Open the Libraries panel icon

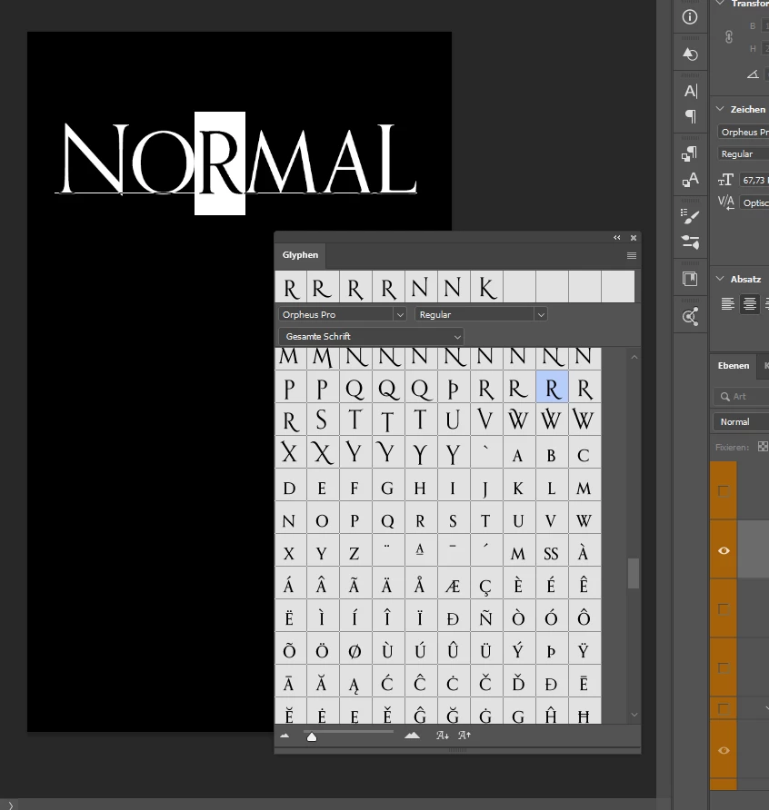point(690,279)
